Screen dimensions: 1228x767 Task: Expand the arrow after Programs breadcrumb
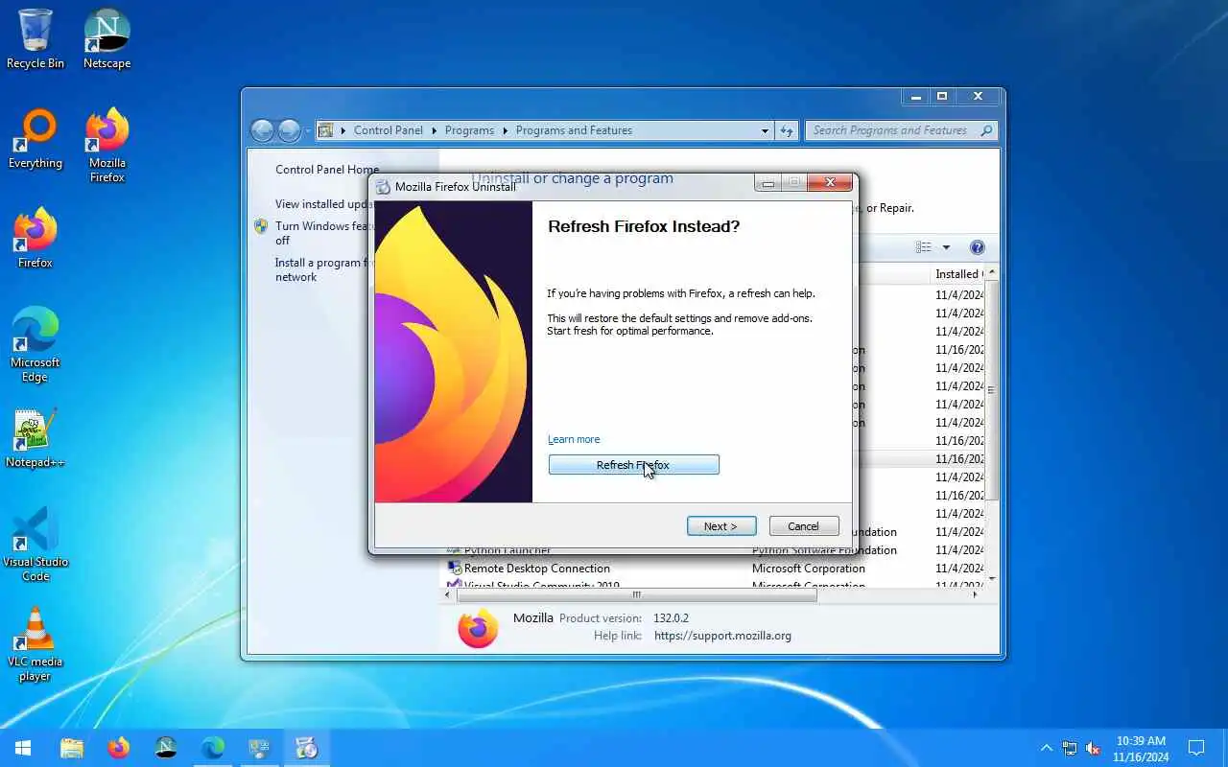(x=505, y=130)
